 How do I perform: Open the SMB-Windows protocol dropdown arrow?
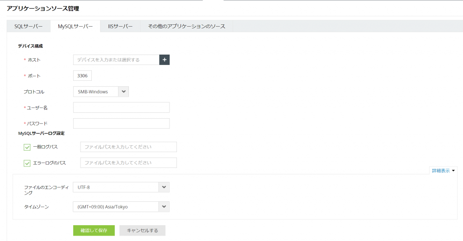[123, 92]
